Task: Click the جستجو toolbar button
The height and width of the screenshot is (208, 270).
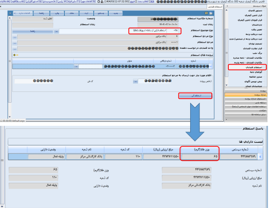Action: pos(101,13)
